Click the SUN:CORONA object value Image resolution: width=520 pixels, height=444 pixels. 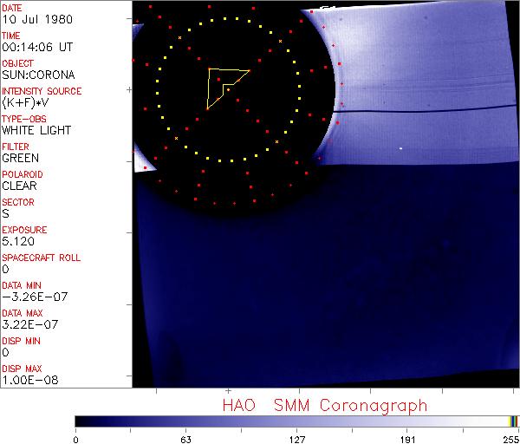point(37,75)
